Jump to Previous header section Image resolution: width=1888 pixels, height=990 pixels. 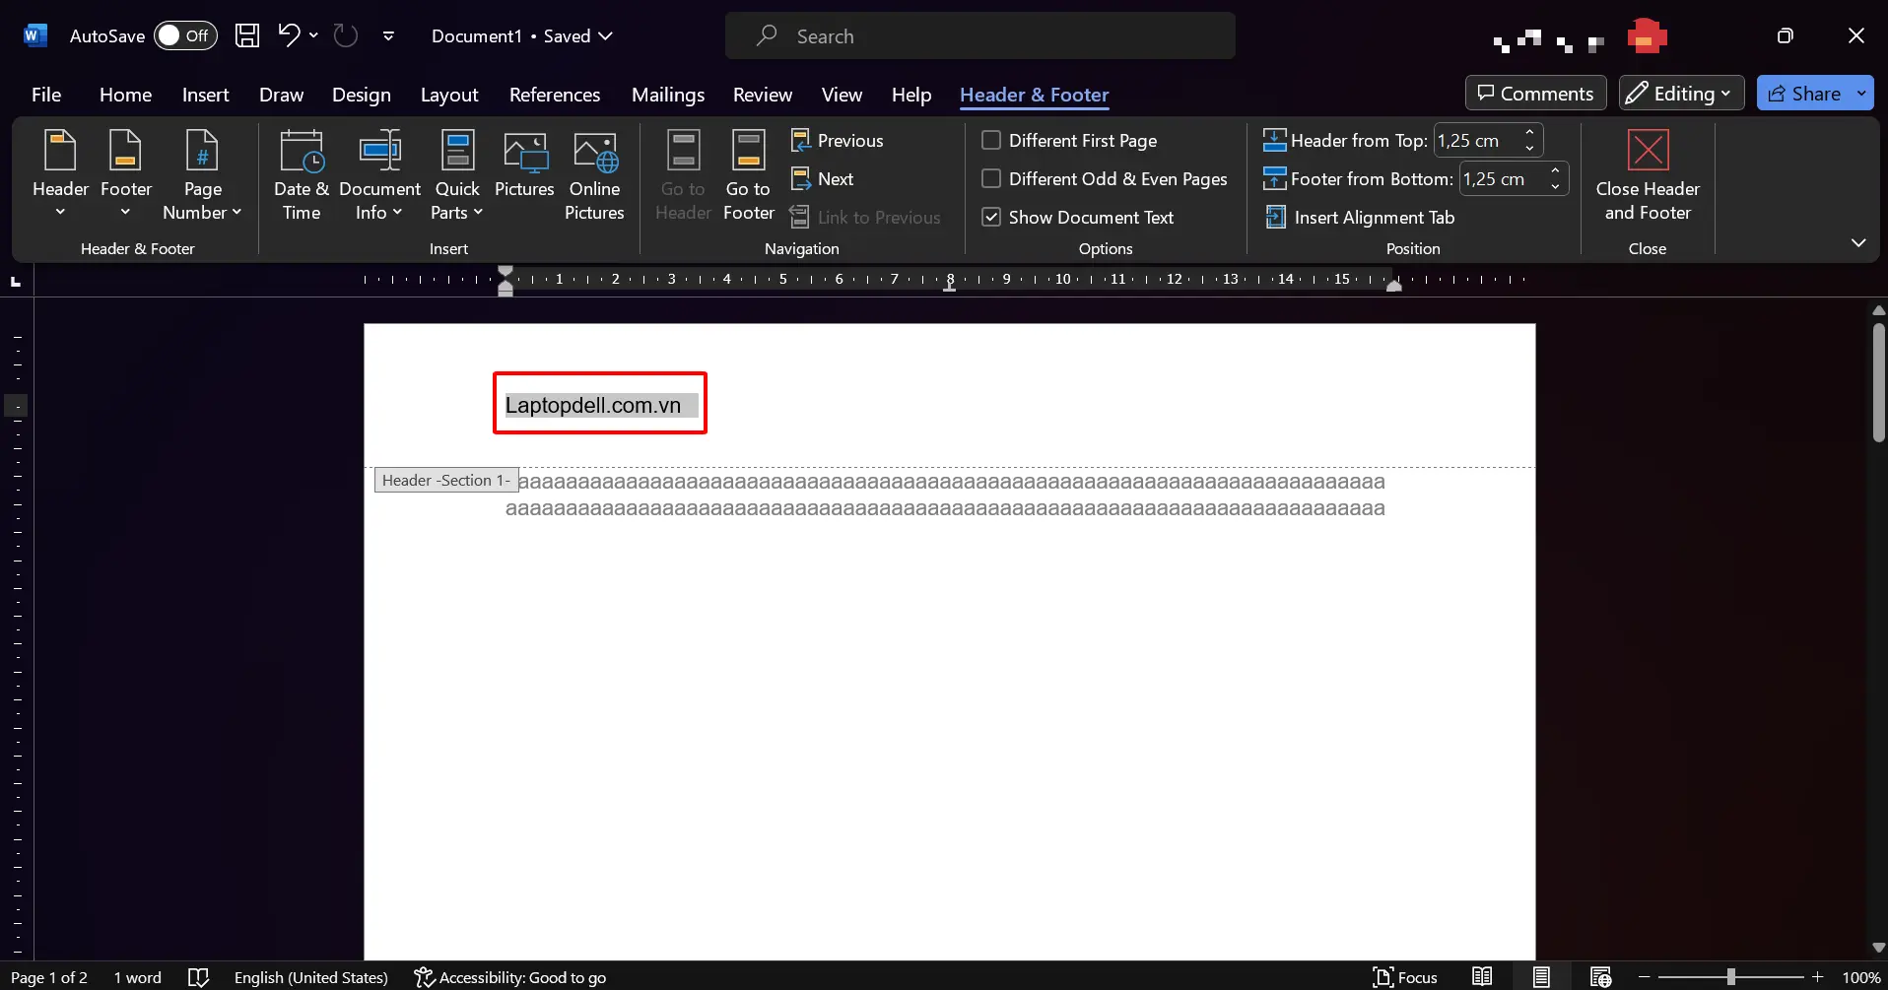[837, 141]
